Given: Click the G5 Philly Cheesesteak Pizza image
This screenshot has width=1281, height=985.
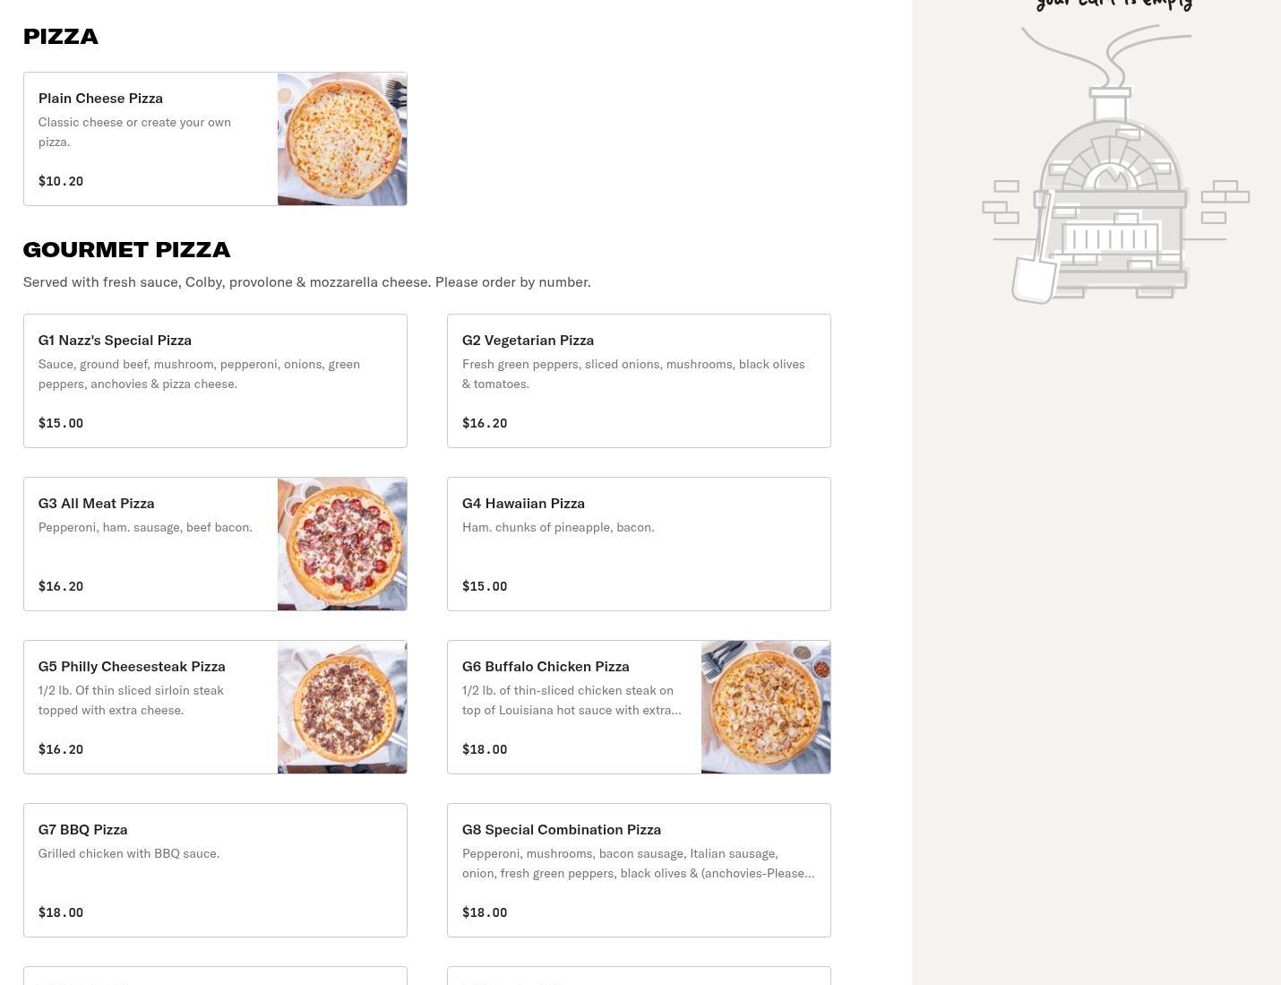Looking at the screenshot, I should click(342, 707).
